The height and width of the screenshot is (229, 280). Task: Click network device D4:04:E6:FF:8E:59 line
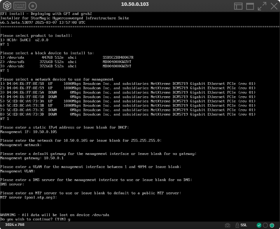coord(128,88)
